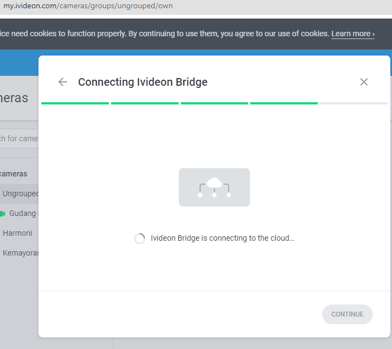Open the Learn more cookies link
Viewport: 392px width, 349px height.
tap(353, 34)
